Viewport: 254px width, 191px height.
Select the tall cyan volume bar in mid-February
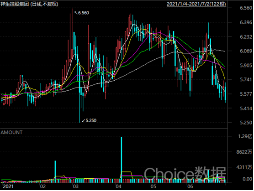point(55,172)
